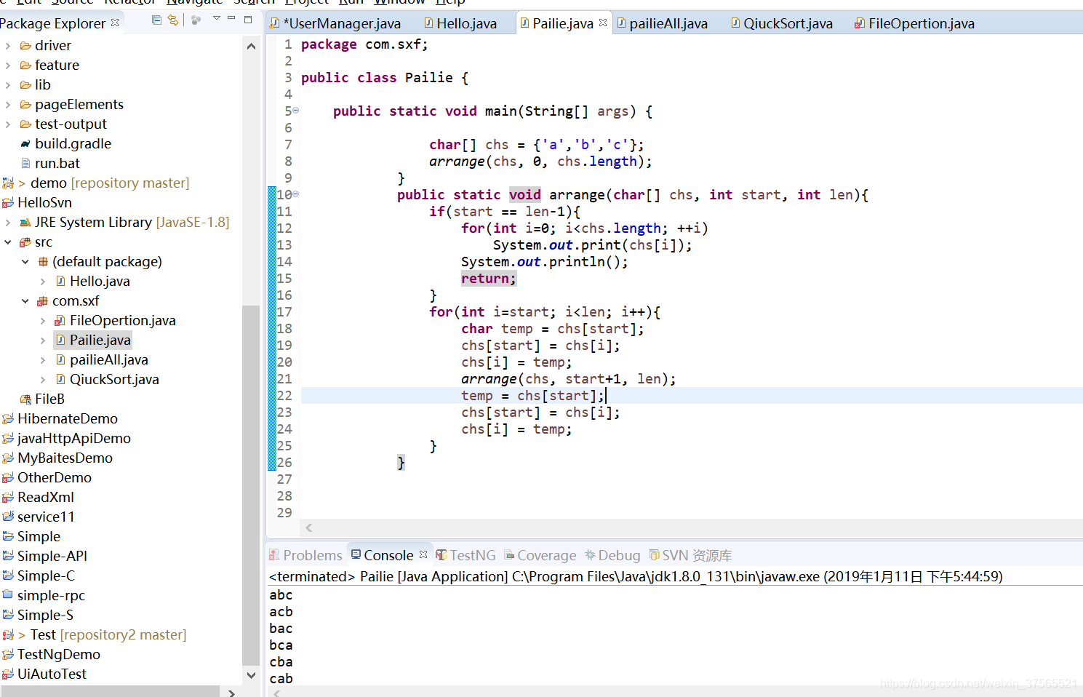
Task: Open Package Explorer view menu arrow
Action: pos(216,19)
